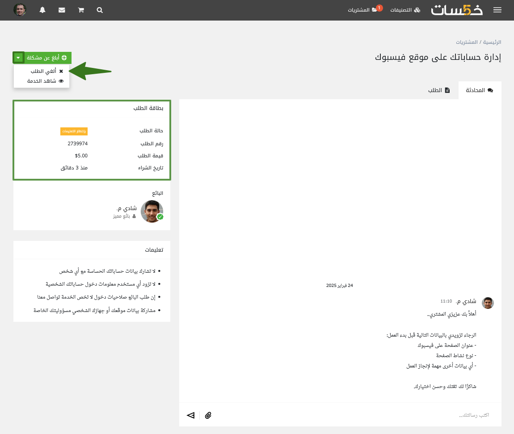
Task: Click the chat line عنوان الصفحة على فيسبوك
Action: coord(447,346)
